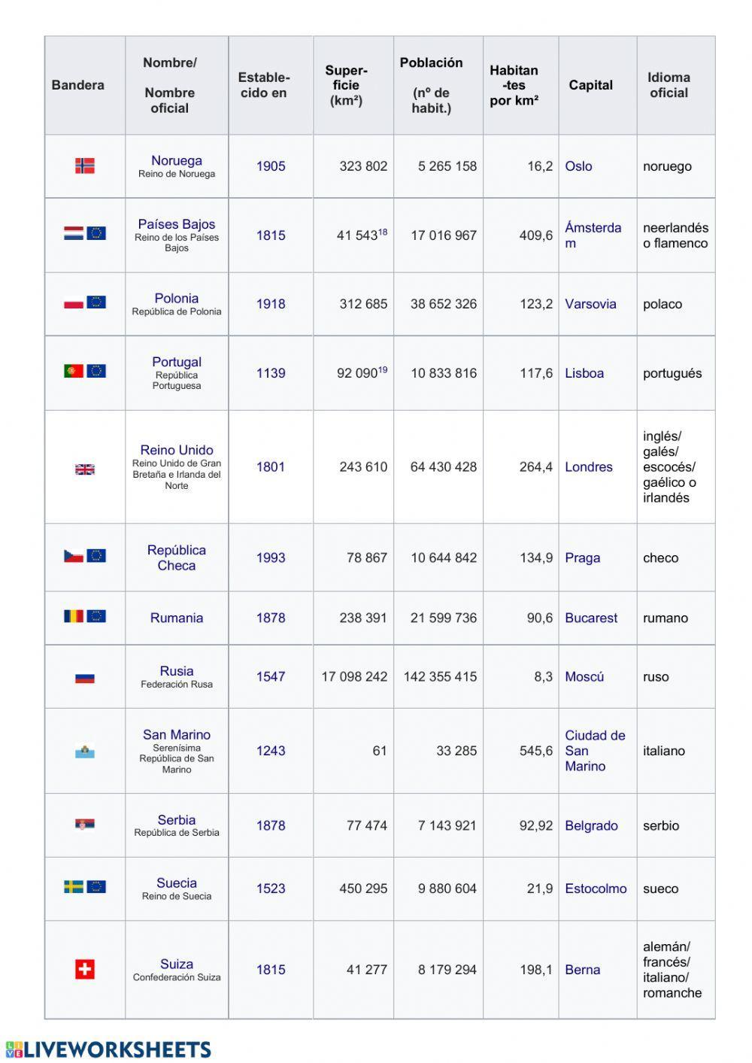Viewport: 752px width, 1063px height.
Task: Click the Russia flag icon
Action: (85, 678)
